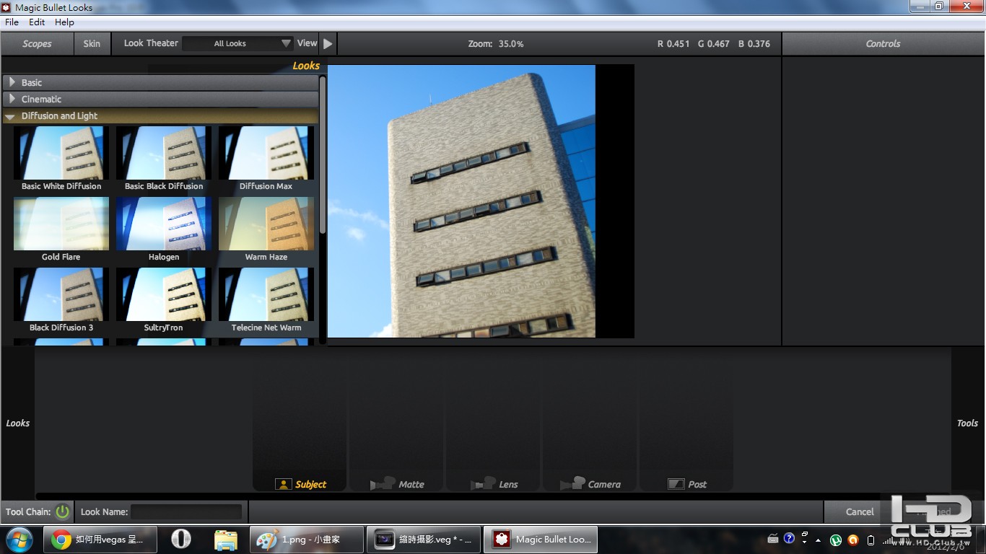Play the Look Theater preview
The image size is (986, 554).
coord(328,43)
